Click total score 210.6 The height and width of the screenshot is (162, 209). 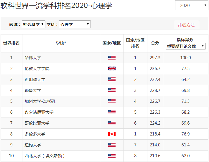click(155, 156)
